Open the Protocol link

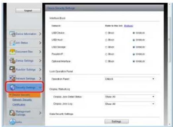129,26
